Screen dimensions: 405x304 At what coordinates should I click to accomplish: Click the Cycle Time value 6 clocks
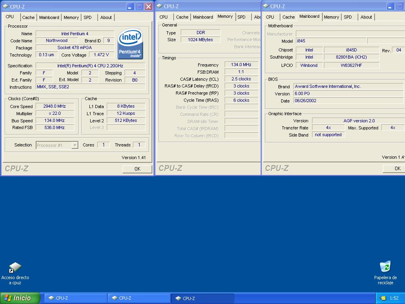pos(241,100)
